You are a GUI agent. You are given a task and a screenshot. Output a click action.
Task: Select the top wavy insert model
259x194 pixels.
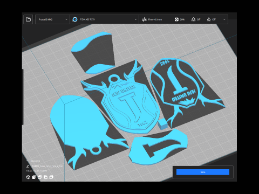coord(93,52)
